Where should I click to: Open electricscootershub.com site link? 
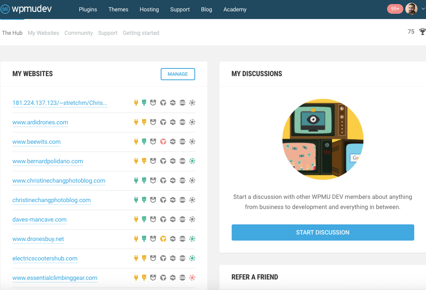tap(45, 258)
